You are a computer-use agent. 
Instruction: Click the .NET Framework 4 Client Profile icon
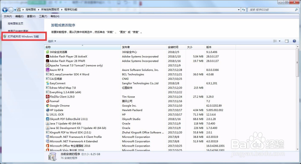(x=48, y=137)
